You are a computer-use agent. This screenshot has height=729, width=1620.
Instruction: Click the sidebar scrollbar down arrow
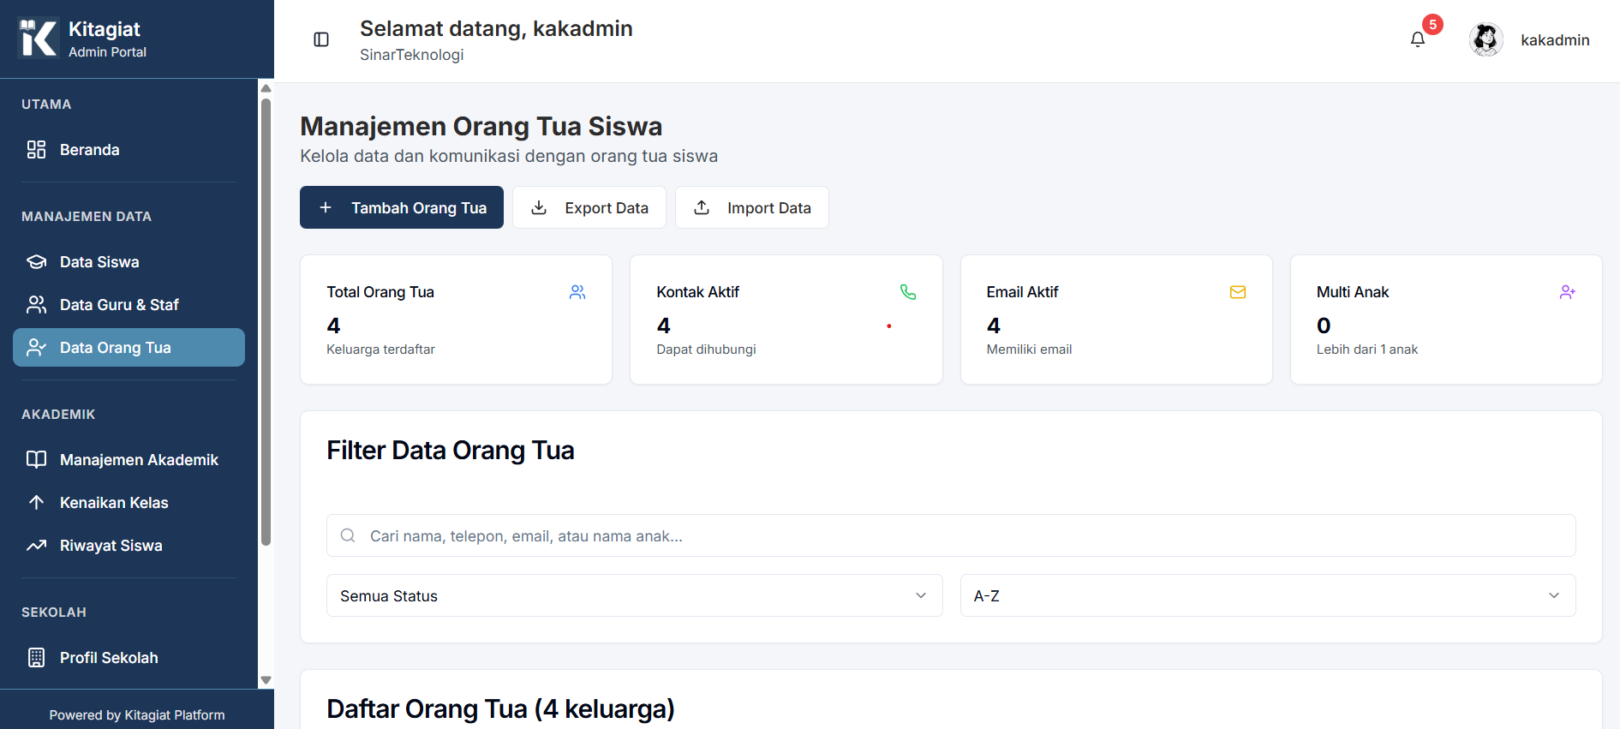[x=266, y=680]
